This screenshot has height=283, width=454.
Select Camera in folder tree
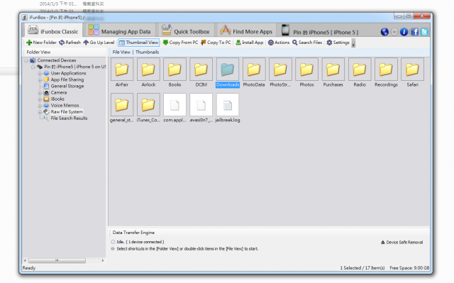(59, 93)
